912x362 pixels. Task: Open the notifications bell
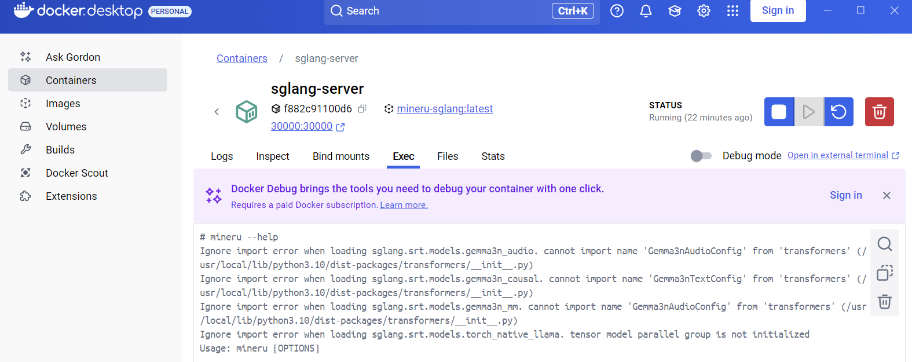tap(646, 11)
